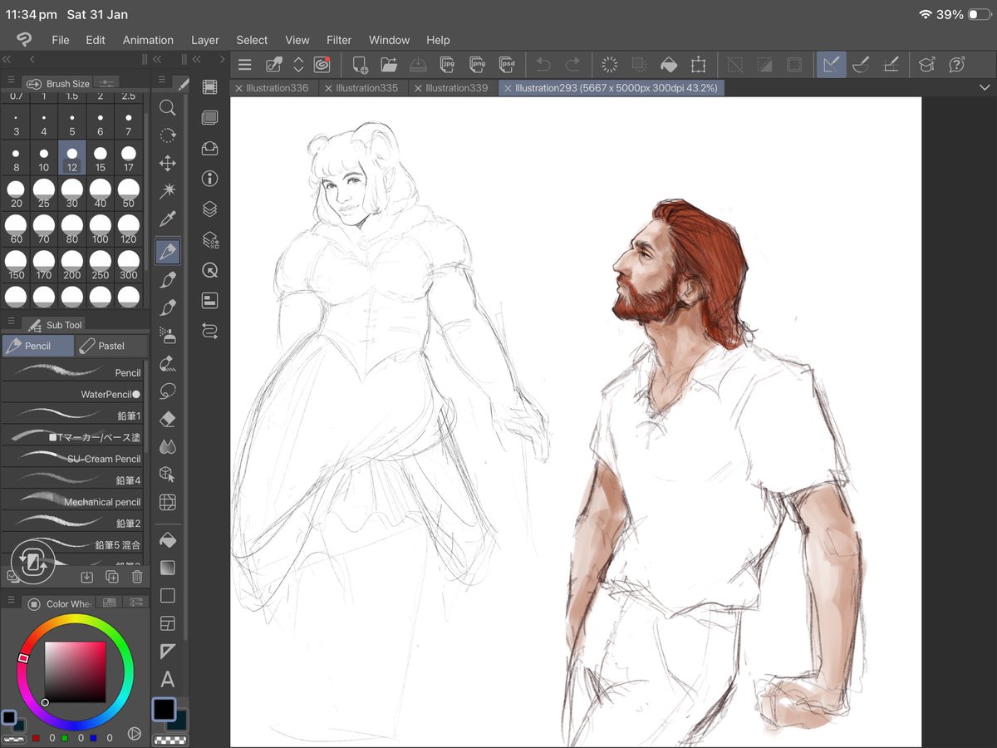Export as PSD from command bar
Image resolution: width=997 pixels, height=748 pixels.
[506, 65]
